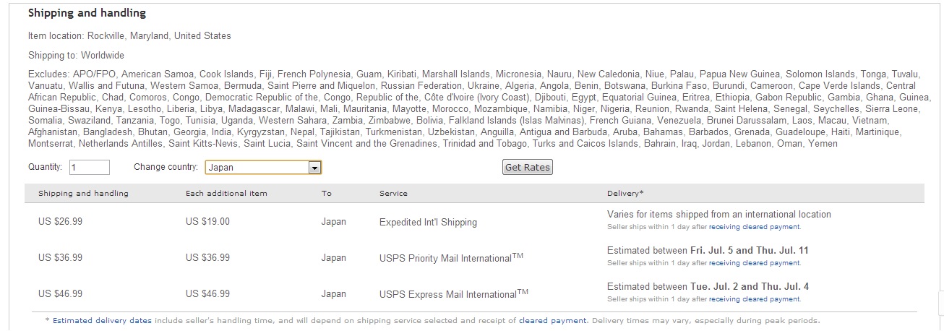This screenshot has height=331, width=944.
Task: Follow the Estimated delivery dates footnote link
Action: [91, 320]
